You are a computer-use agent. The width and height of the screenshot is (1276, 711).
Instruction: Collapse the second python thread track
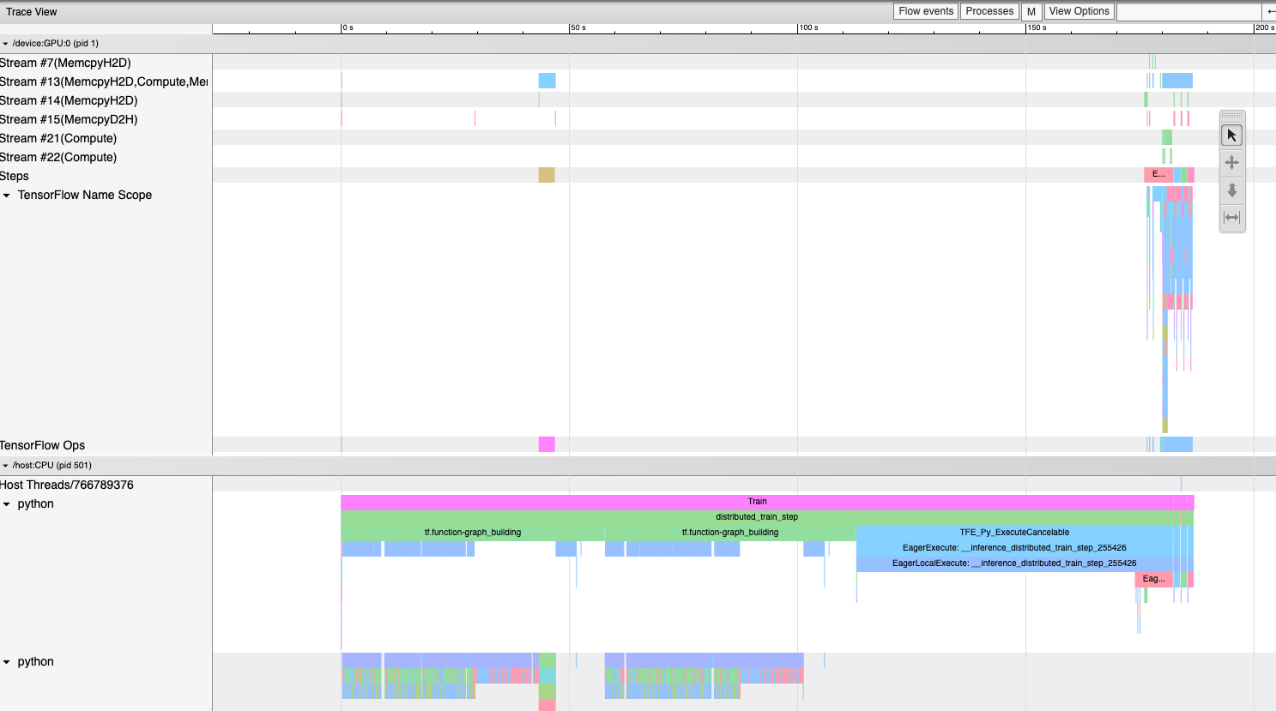7,662
